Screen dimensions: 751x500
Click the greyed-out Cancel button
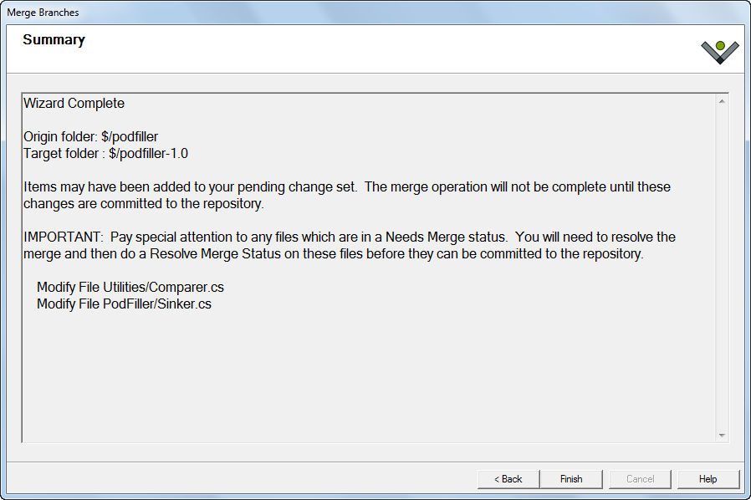[640, 479]
